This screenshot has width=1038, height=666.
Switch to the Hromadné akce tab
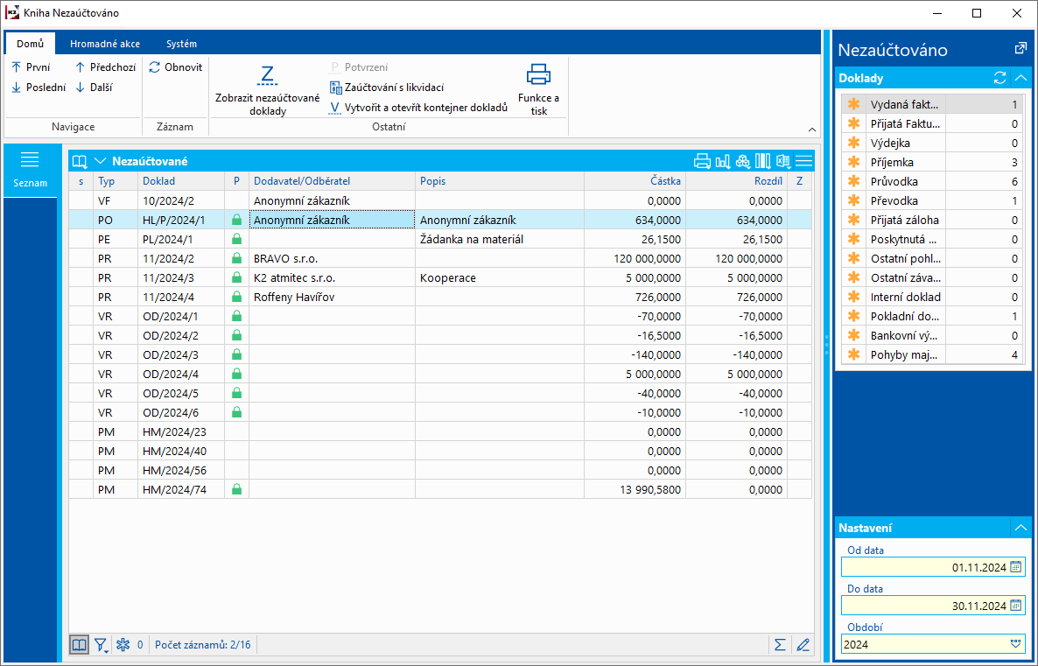pos(105,44)
